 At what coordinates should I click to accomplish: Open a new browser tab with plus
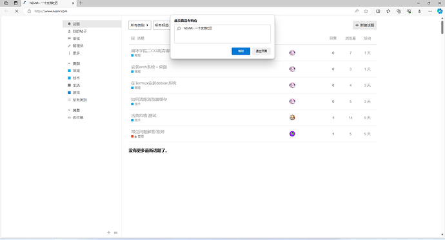click(81, 3)
